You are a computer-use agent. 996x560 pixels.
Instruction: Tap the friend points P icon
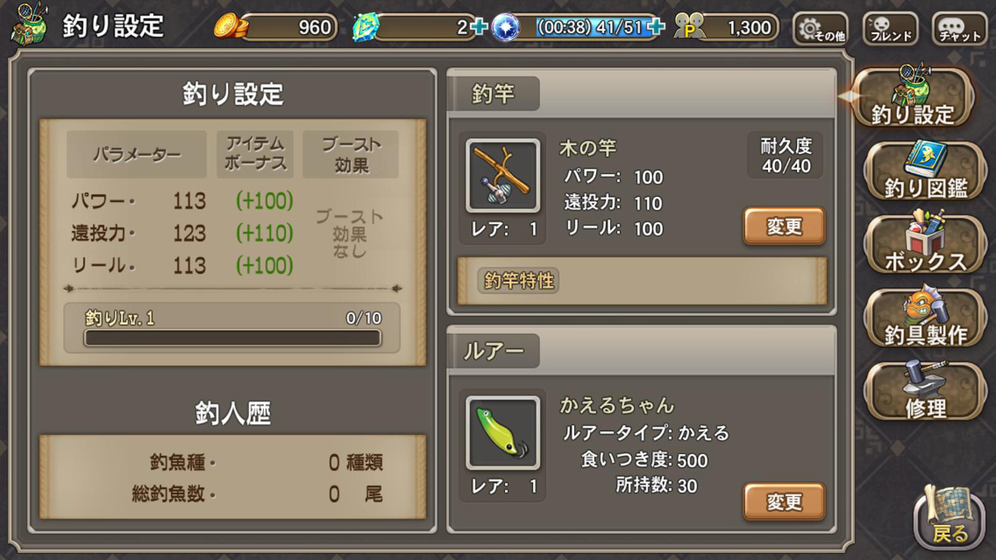pos(689,27)
